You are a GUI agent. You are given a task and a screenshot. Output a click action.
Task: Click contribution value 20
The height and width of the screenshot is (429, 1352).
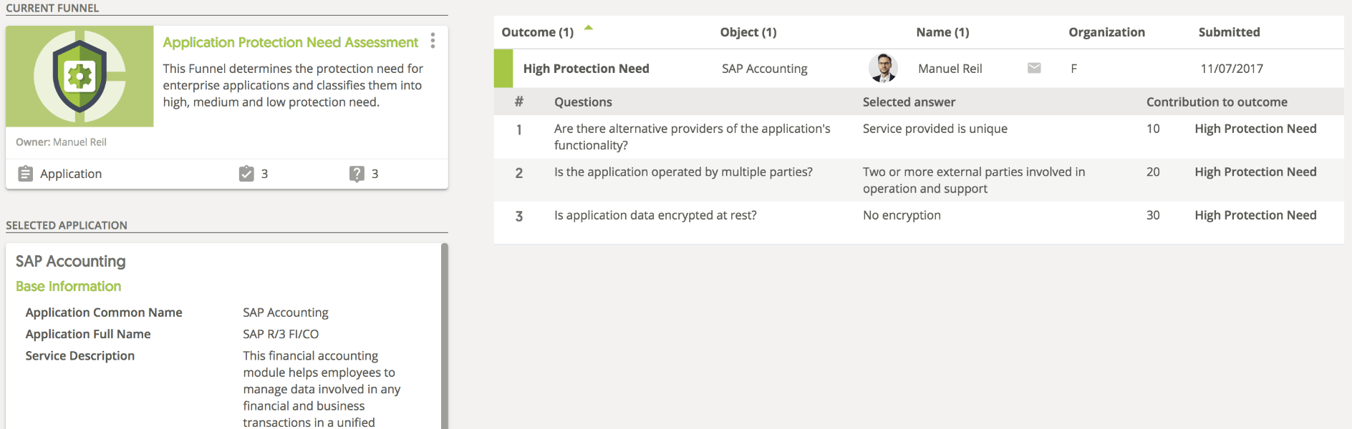pyautogui.click(x=1153, y=172)
